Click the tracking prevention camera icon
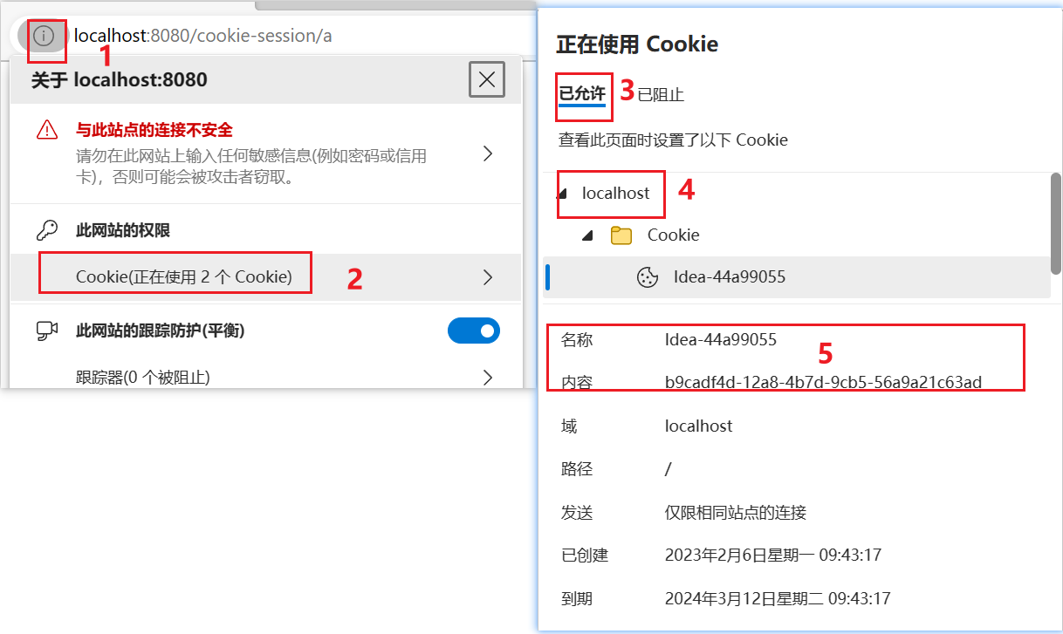This screenshot has width=1063, height=634. click(46, 331)
